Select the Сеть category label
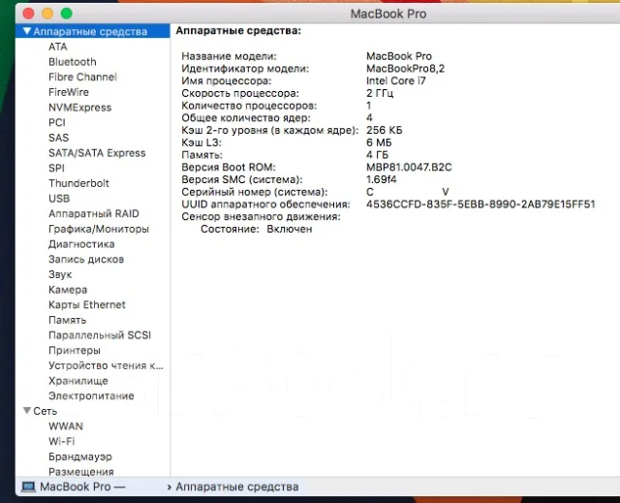 pos(46,411)
